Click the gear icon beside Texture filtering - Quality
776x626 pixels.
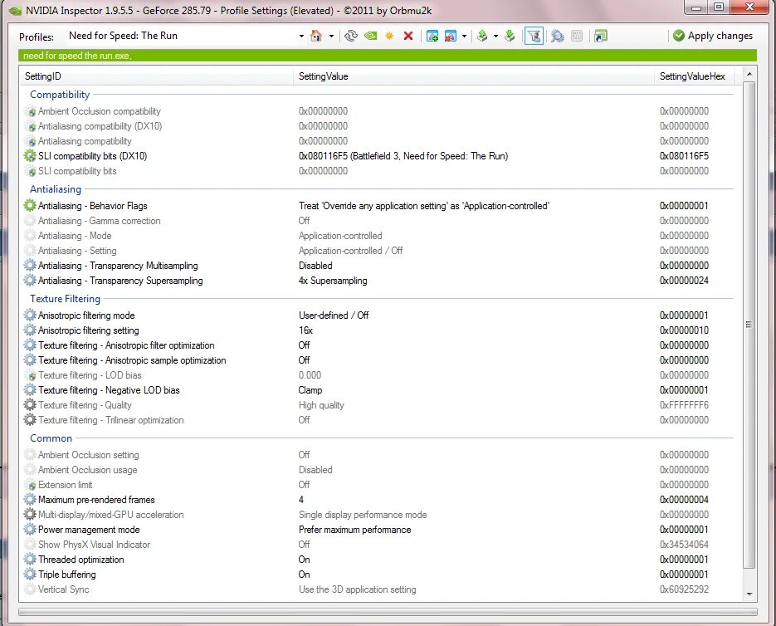(x=30, y=405)
